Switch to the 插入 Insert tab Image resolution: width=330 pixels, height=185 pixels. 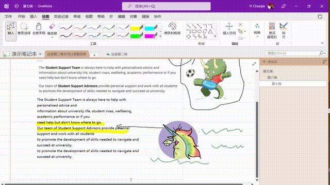point(33,16)
